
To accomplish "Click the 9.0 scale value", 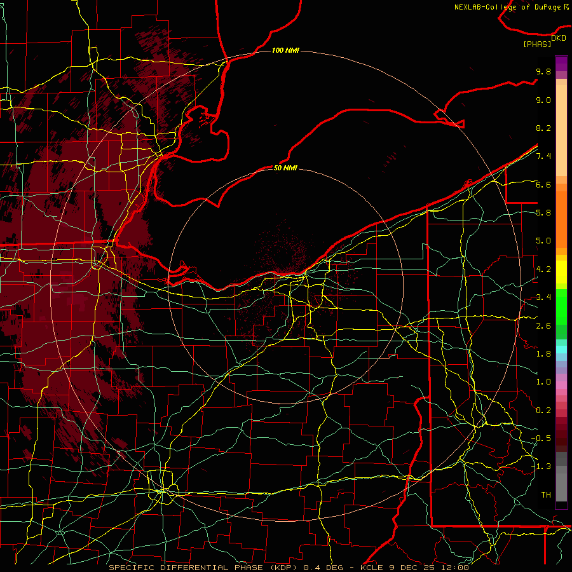I will [x=543, y=100].
